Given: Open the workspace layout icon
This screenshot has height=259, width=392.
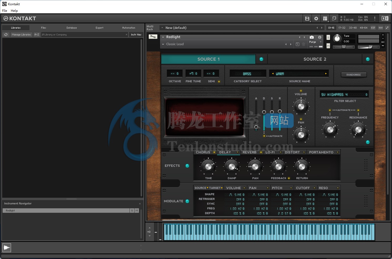Looking at the screenshot, I should click(x=325, y=18).
